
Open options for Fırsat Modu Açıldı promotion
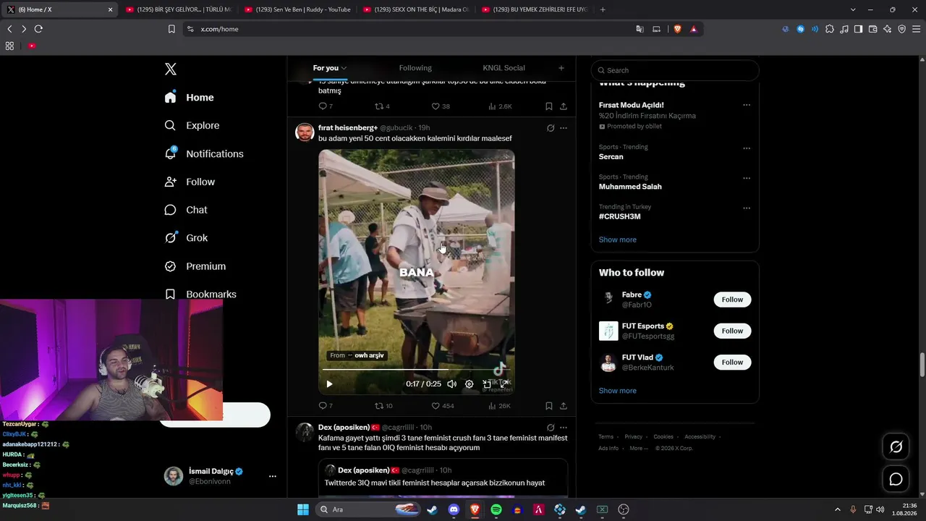(x=747, y=105)
